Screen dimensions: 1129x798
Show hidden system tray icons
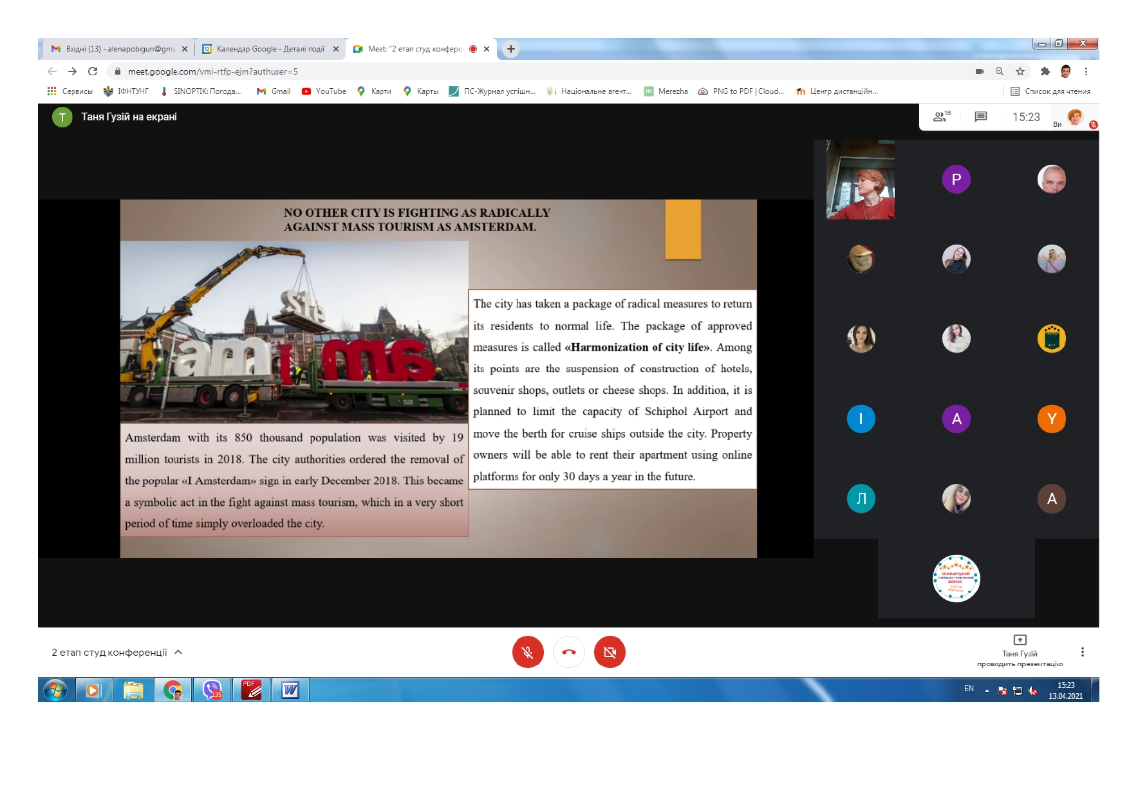(x=987, y=691)
